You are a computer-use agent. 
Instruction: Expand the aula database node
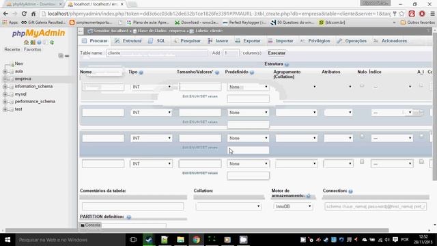click(5, 71)
